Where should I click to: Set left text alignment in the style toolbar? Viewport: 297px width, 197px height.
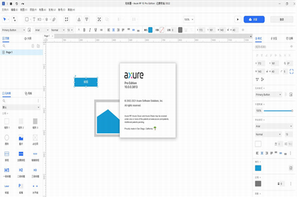(109, 30)
